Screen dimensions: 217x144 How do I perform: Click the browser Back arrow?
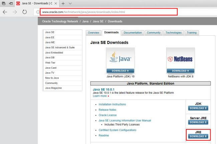pos(5,12)
